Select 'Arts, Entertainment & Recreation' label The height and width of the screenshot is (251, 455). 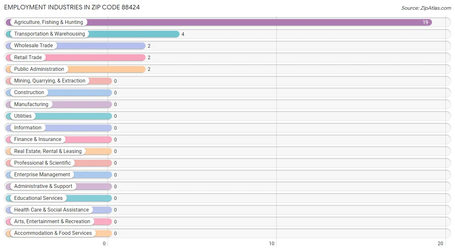tap(52, 222)
